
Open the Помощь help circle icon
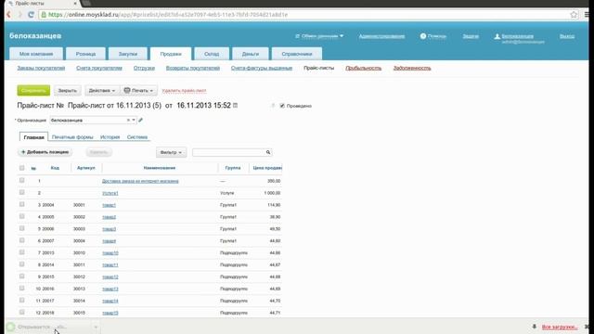click(x=423, y=36)
